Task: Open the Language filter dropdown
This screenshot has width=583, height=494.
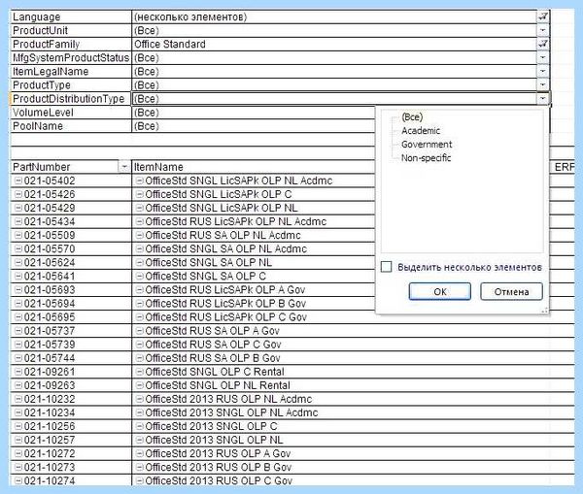Action: (x=543, y=16)
